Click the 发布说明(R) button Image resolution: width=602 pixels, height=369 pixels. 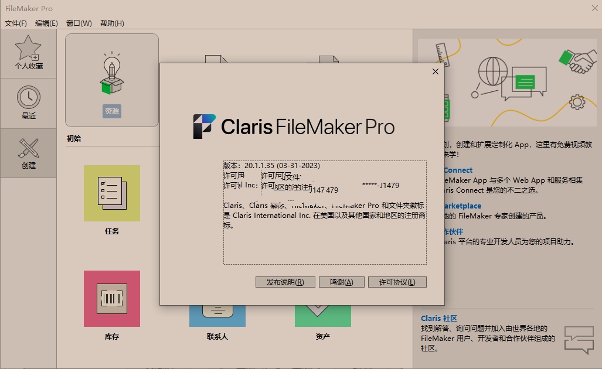(285, 282)
